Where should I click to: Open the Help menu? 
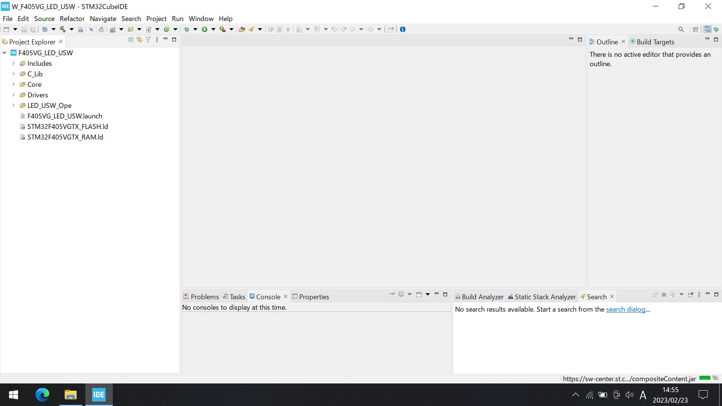pos(226,18)
